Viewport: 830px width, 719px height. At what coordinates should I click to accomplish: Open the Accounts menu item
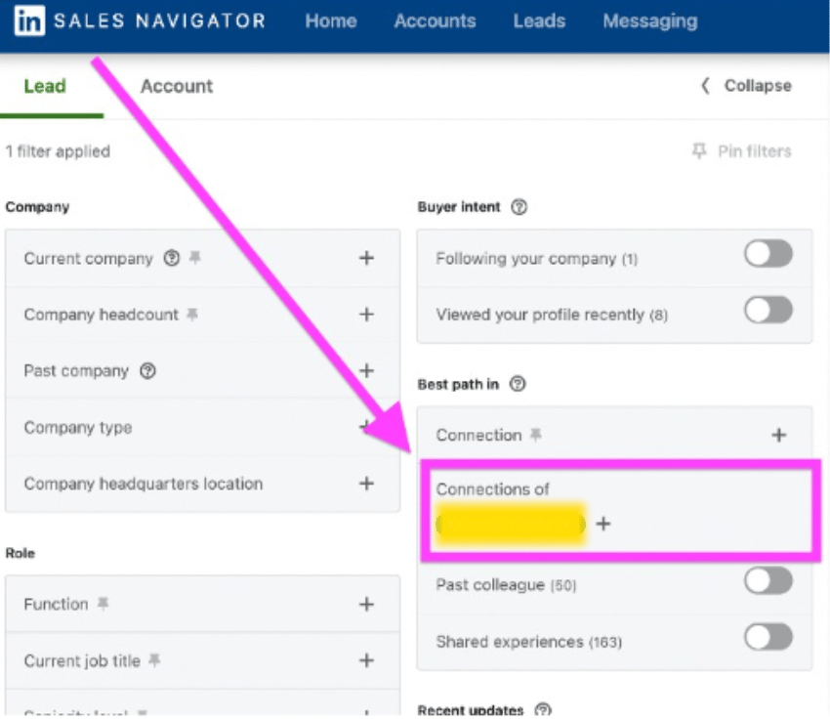click(435, 21)
